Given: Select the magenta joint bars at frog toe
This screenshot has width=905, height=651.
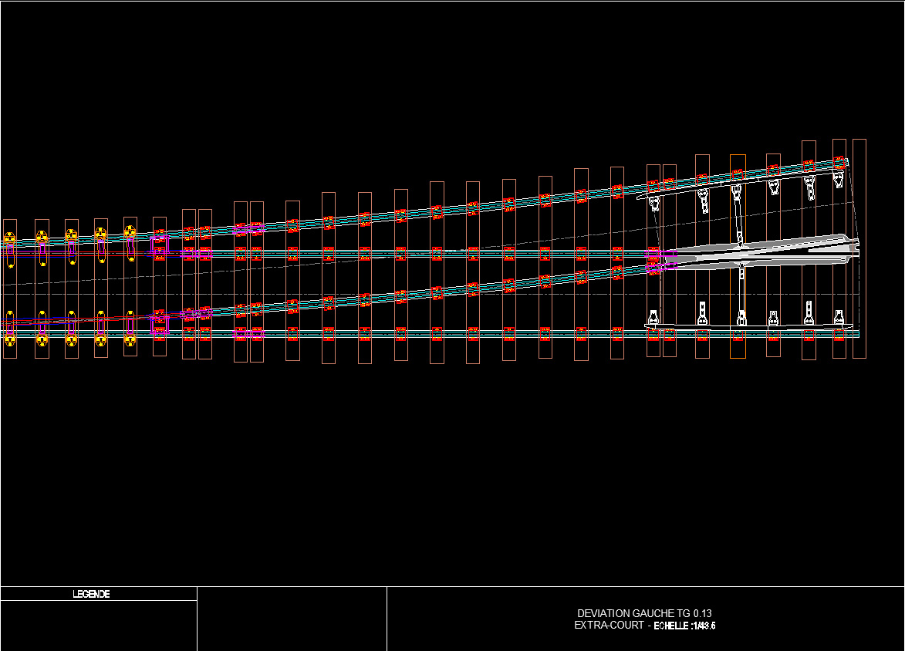Looking at the screenshot, I should pyautogui.click(x=661, y=260).
